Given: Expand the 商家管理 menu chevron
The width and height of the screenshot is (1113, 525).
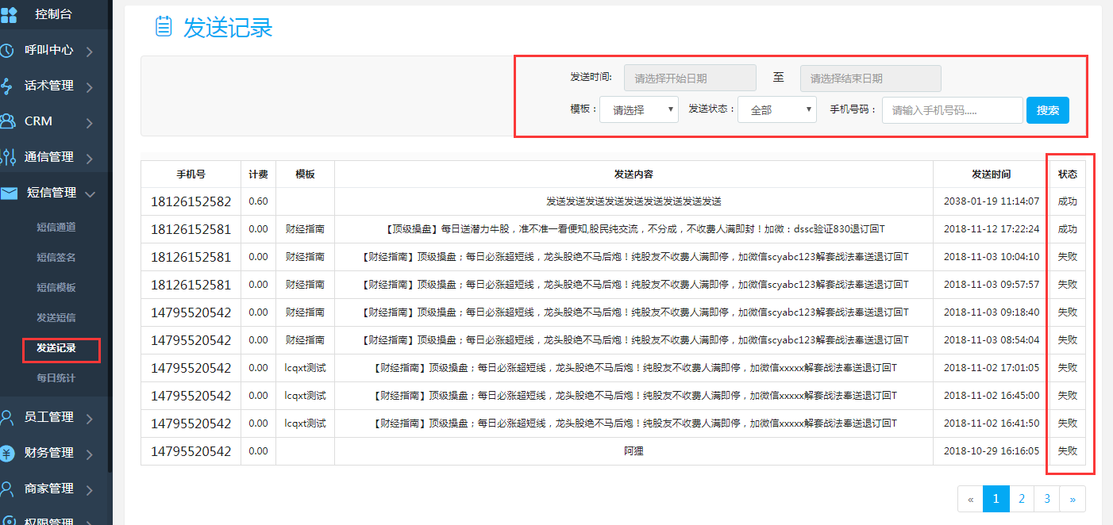Looking at the screenshot, I should [x=90, y=490].
